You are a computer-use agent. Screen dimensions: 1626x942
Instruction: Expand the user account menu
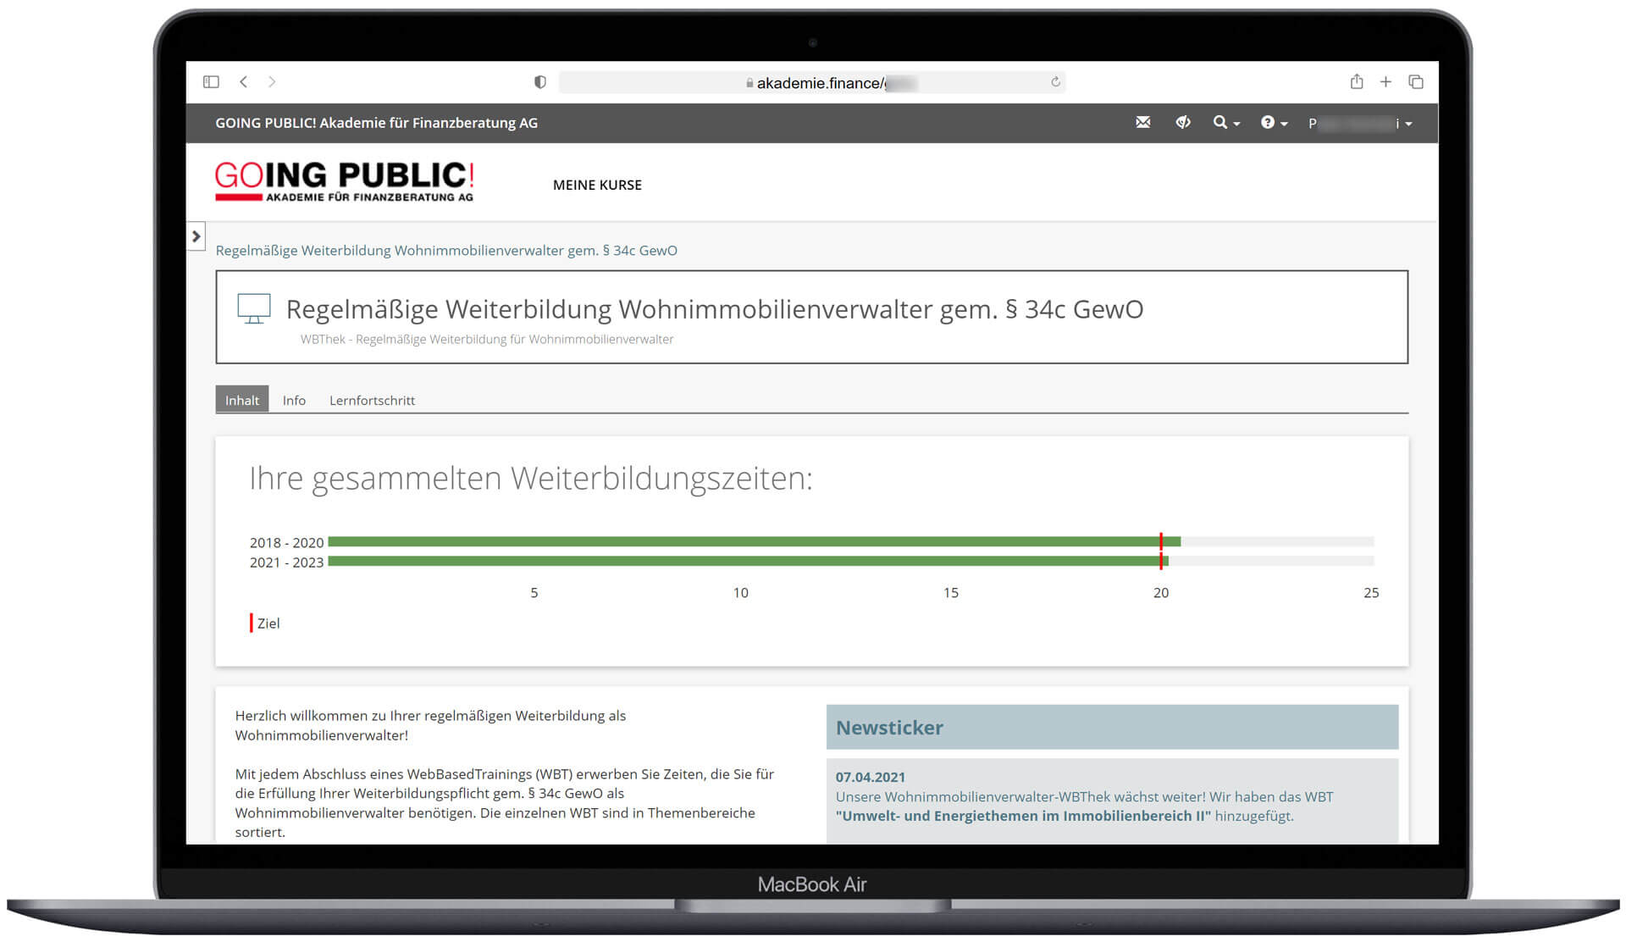coord(1360,124)
